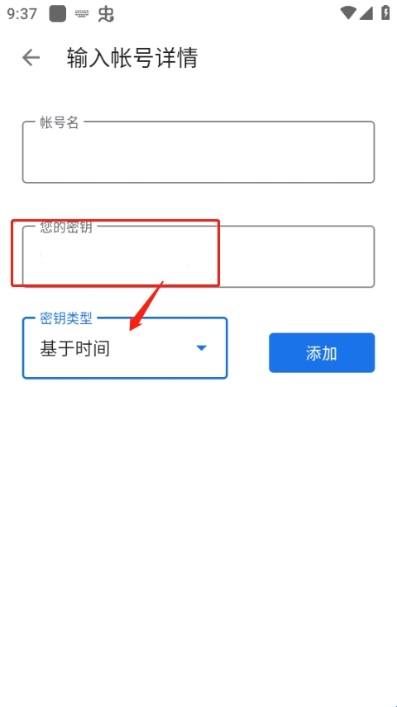Click the battery charging status icon
397x707 pixels.
click(385, 12)
